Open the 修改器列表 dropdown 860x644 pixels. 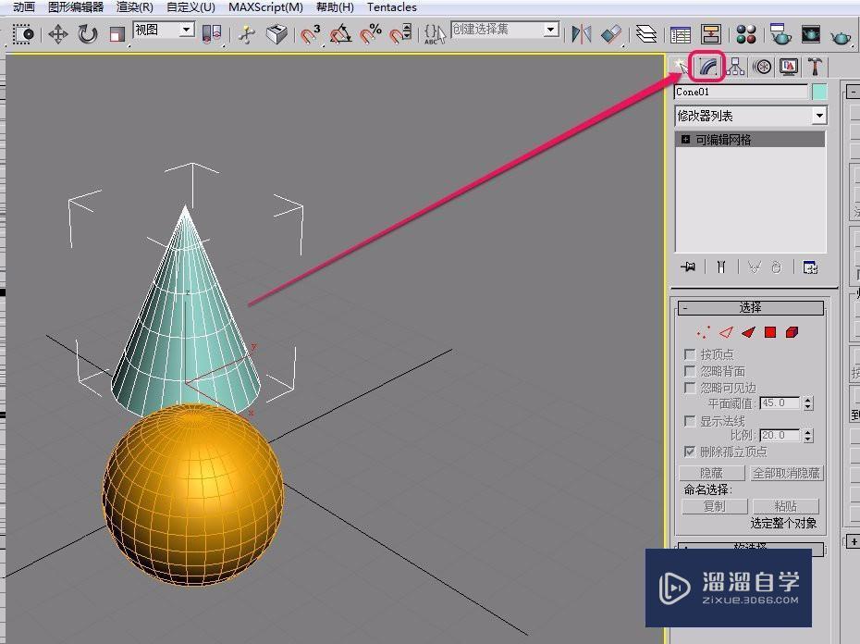click(818, 115)
